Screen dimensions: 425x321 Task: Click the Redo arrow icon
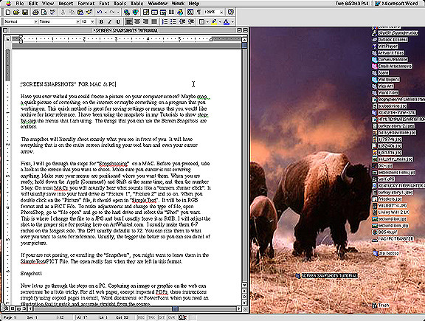(x=111, y=13)
